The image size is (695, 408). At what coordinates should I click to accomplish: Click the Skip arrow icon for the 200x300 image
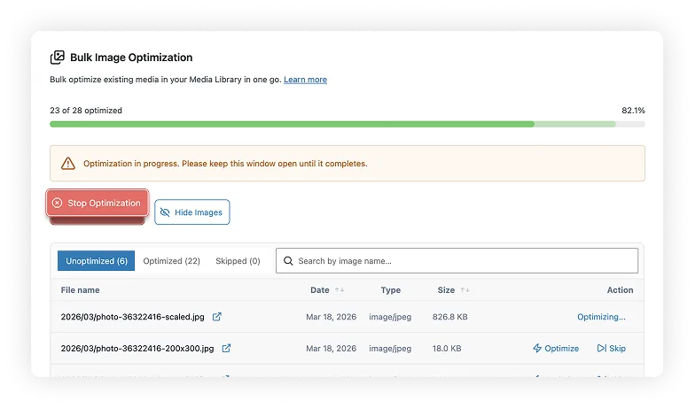point(602,349)
